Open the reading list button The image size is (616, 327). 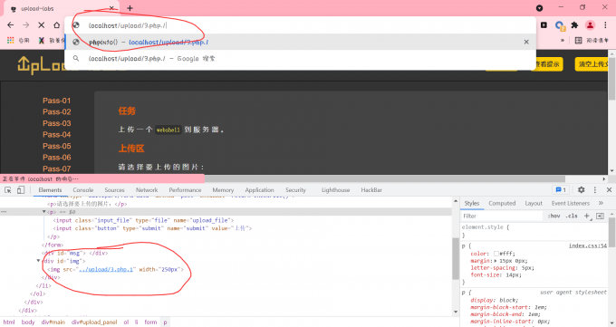(x=592, y=40)
